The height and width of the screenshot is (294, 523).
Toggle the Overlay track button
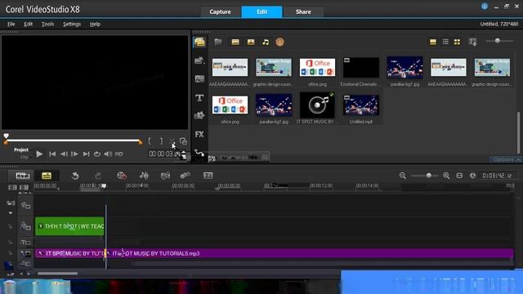pyautogui.click(x=25, y=226)
